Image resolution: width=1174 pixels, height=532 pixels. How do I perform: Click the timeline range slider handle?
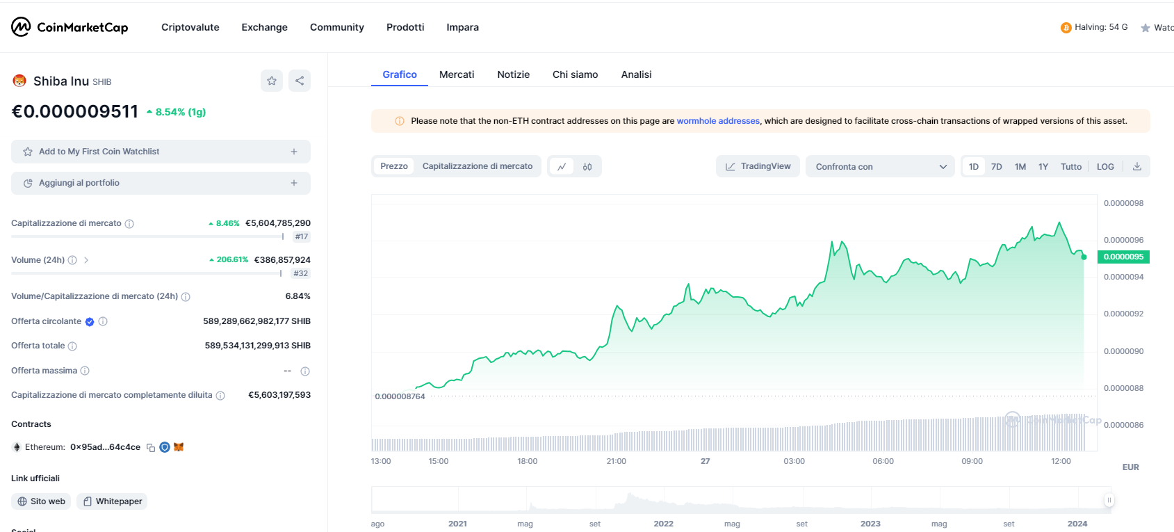point(1109,500)
